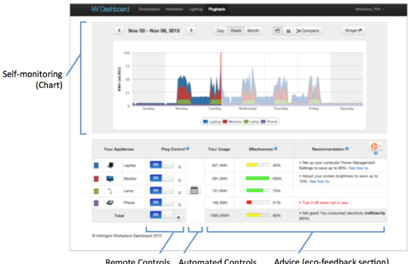This screenshot has width=417, height=264.
Task: Open the gear settings for Total plug control
Action: click(178, 217)
